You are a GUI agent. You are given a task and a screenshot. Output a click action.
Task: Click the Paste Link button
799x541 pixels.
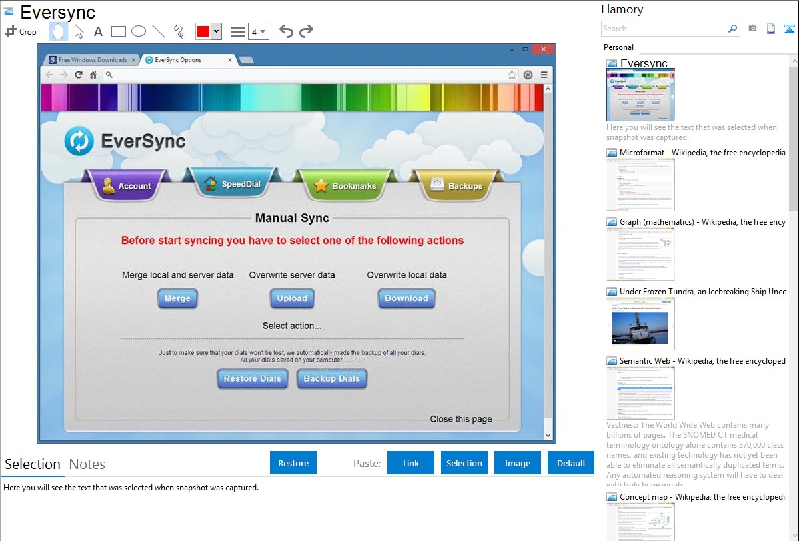(x=411, y=463)
